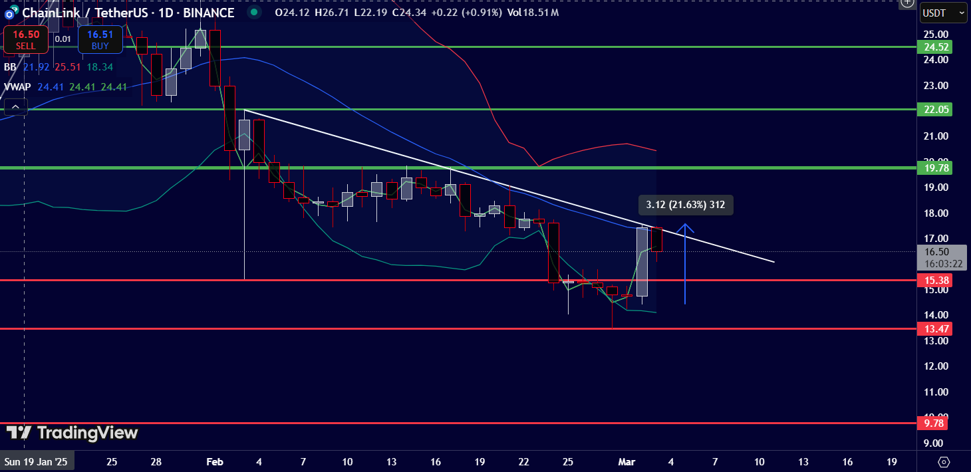This screenshot has width=971, height=472.
Task: Click the 21.00 price axis tick
Action: point(936,137)
